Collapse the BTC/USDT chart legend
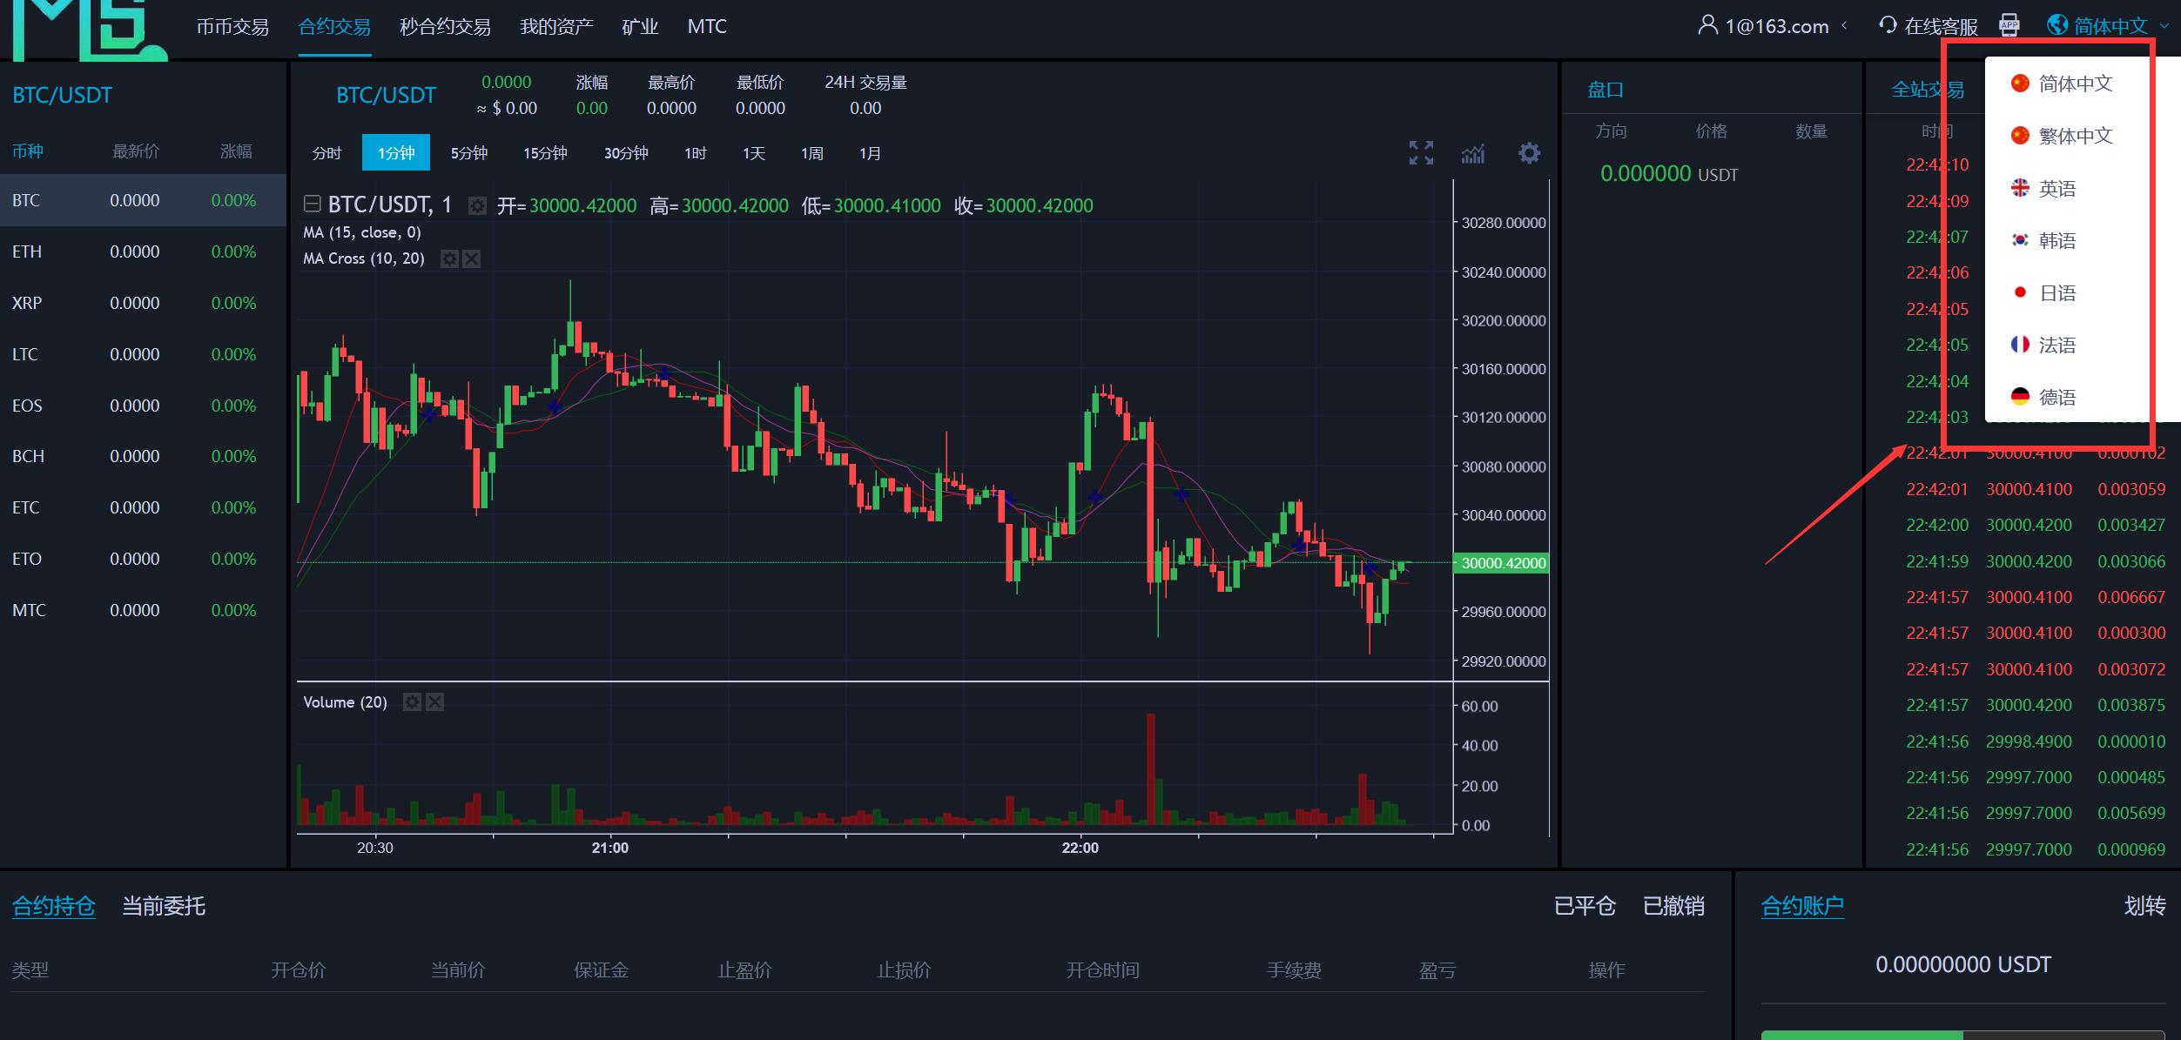This screenshot has height=1040, width=2181. (x=312, y=205)
